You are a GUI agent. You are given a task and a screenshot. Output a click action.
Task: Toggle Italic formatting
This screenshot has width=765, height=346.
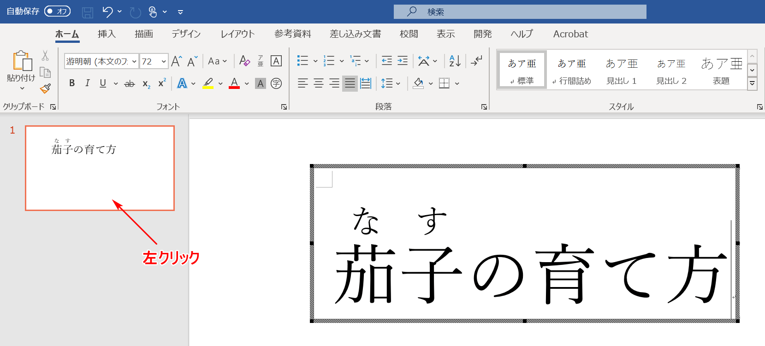click(87, 83)
